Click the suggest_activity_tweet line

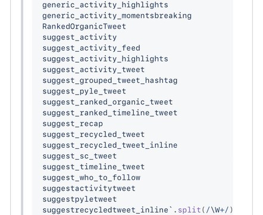(93, 70)
